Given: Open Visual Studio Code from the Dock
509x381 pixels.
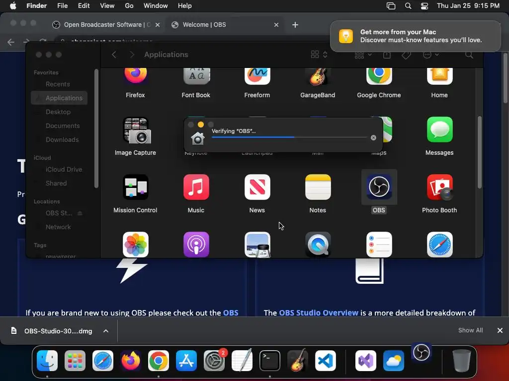Looking at the screenshot, I should (x=325, y=361).
